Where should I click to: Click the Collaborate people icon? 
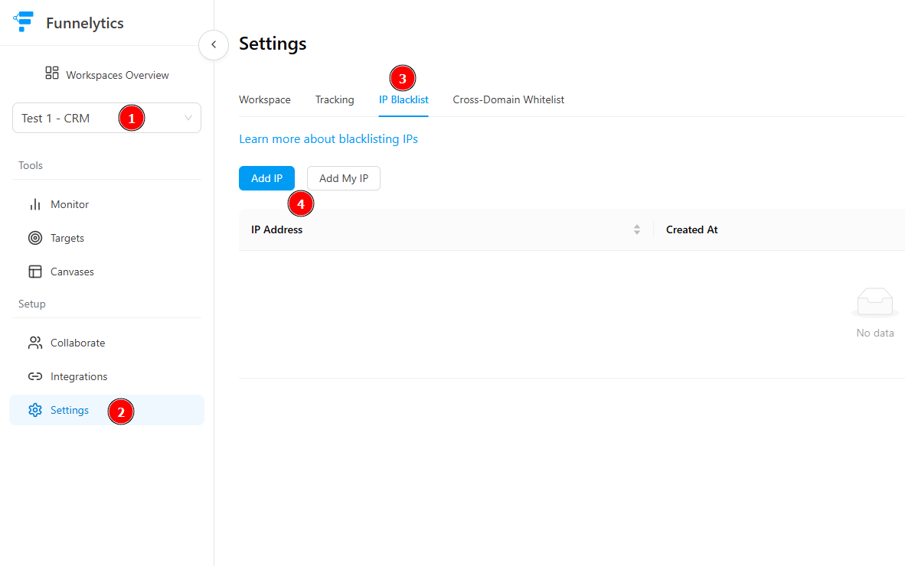(x=35, y=343)
